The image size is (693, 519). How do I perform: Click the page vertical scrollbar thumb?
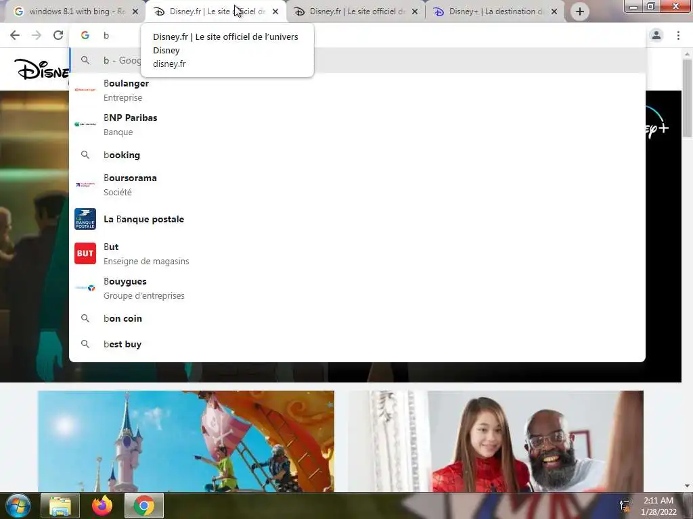(x=687, y=98)
